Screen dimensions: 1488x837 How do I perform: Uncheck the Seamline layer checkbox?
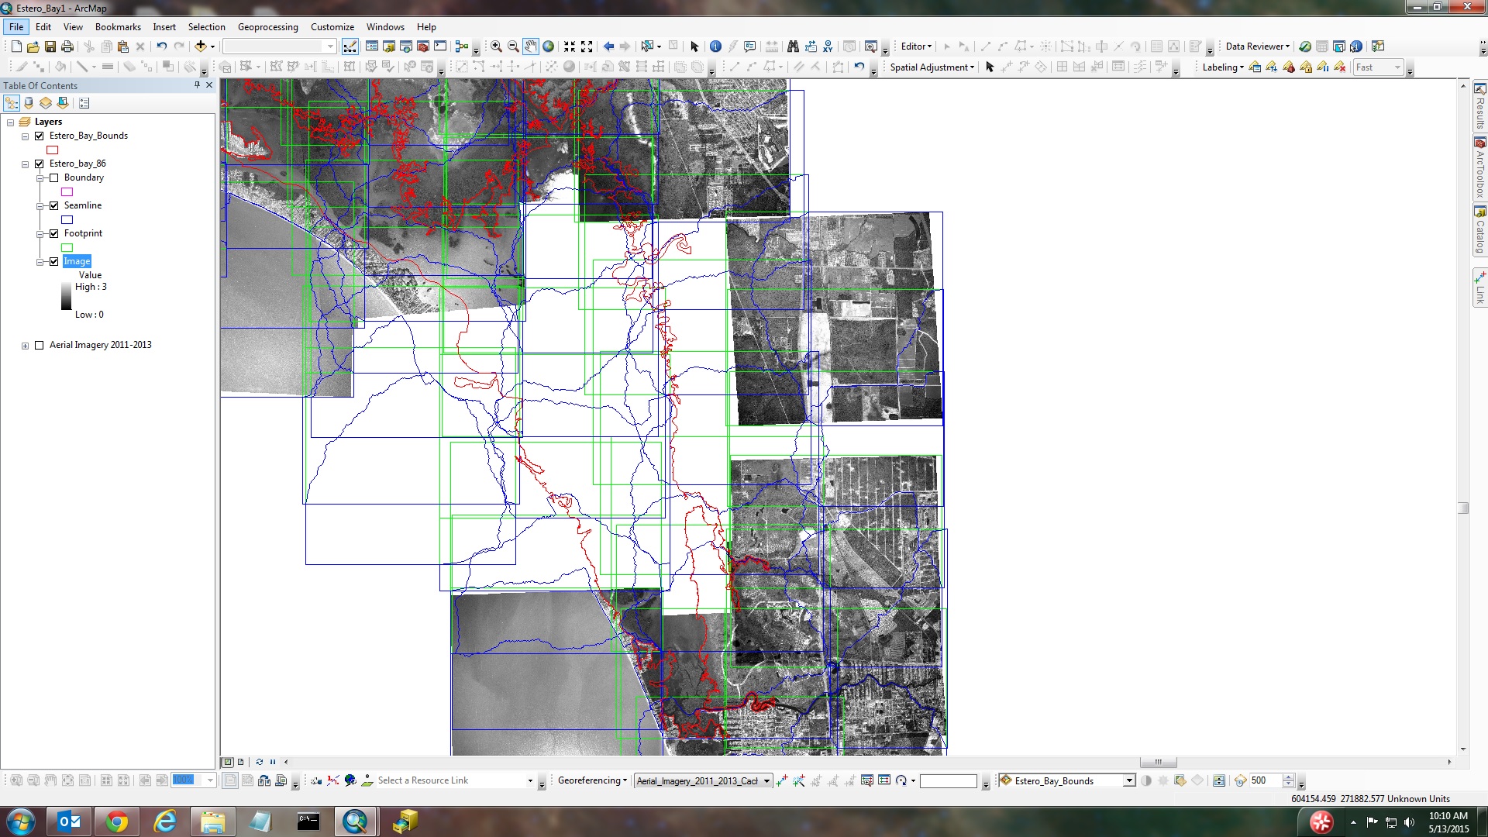click(x=54, y=205)
